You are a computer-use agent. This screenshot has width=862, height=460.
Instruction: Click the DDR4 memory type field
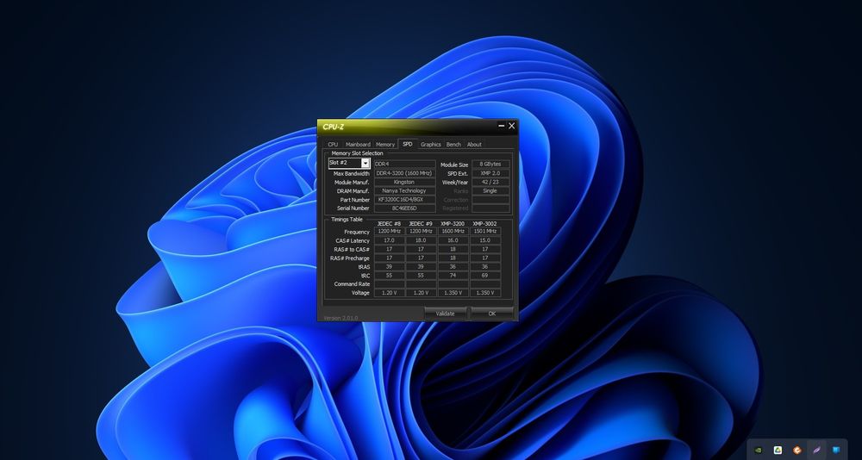coord(405,165)
